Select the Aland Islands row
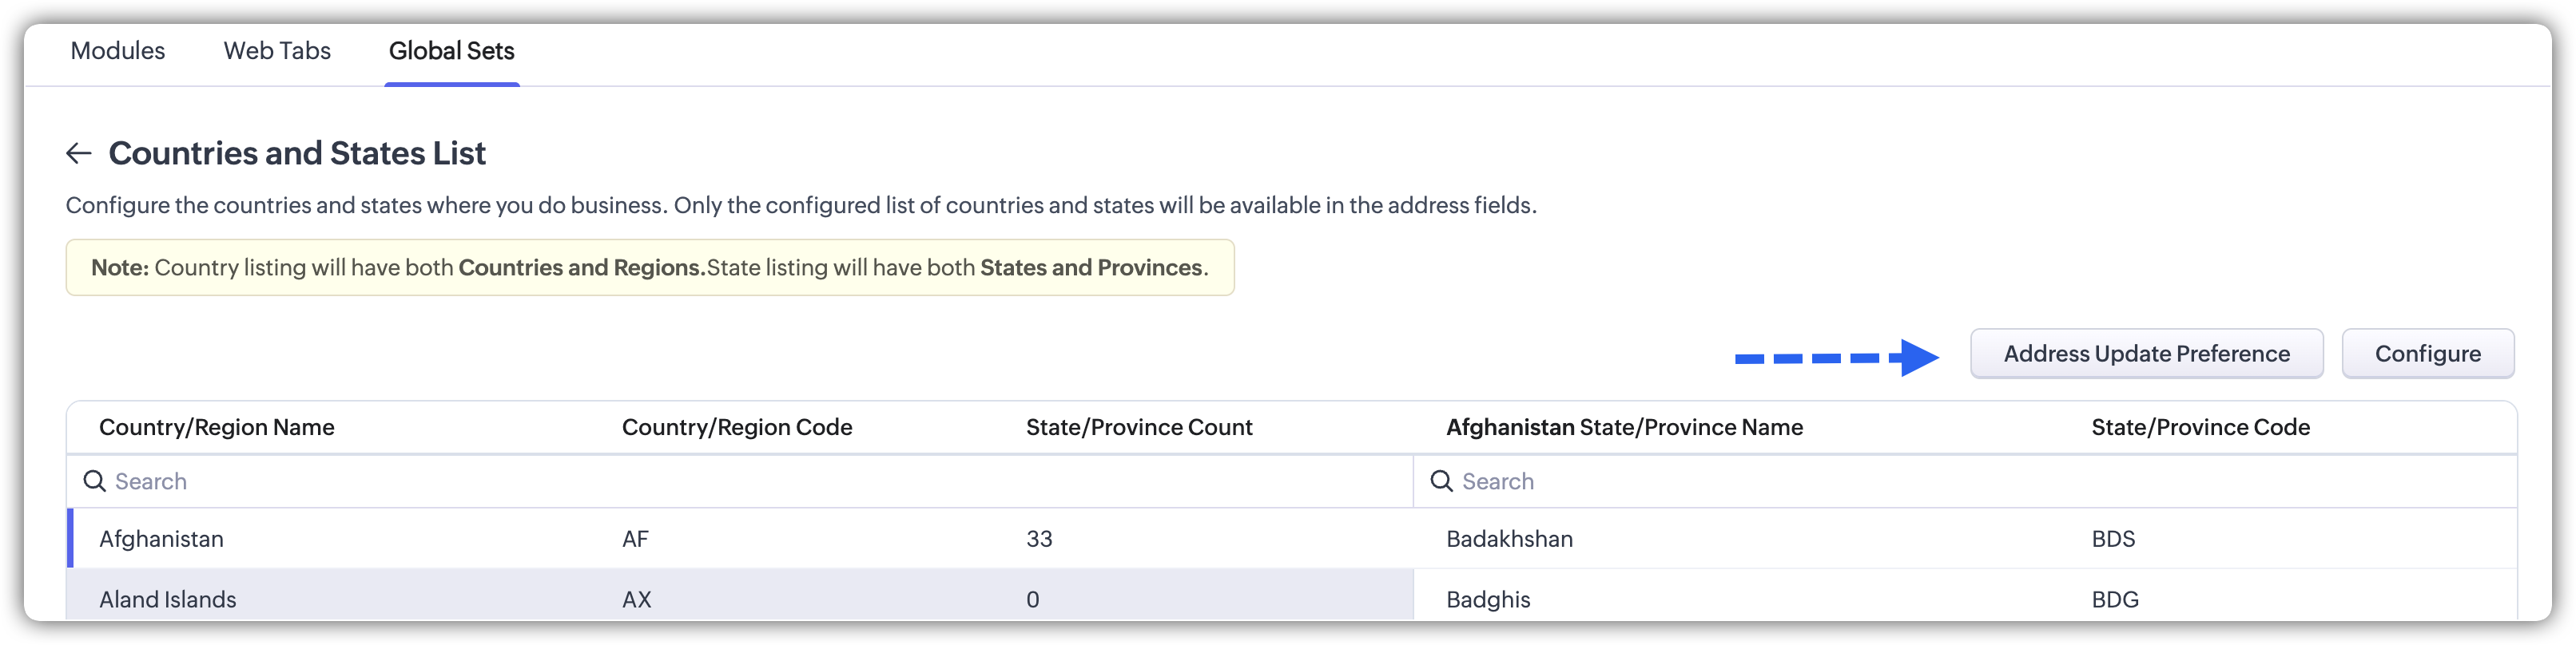Viewport: 2576px width, 645px height. 168,599
